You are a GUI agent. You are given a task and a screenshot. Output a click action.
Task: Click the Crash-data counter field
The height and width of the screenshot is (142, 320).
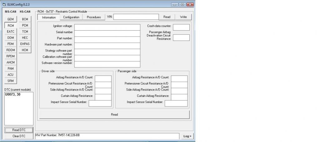[181, 27]
